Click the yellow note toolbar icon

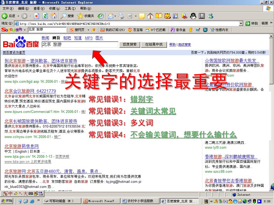pos(142,16)
